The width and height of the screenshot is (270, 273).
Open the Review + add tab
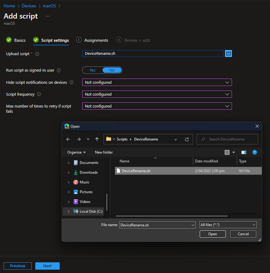point(133,40)
